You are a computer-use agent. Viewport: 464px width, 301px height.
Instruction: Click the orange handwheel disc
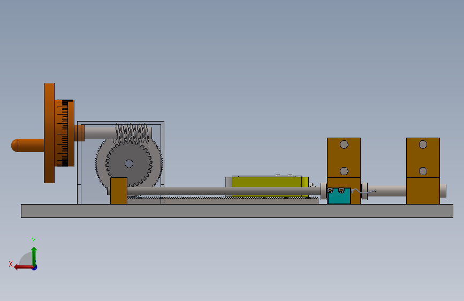pyautogui.click(x=49, y=133)
